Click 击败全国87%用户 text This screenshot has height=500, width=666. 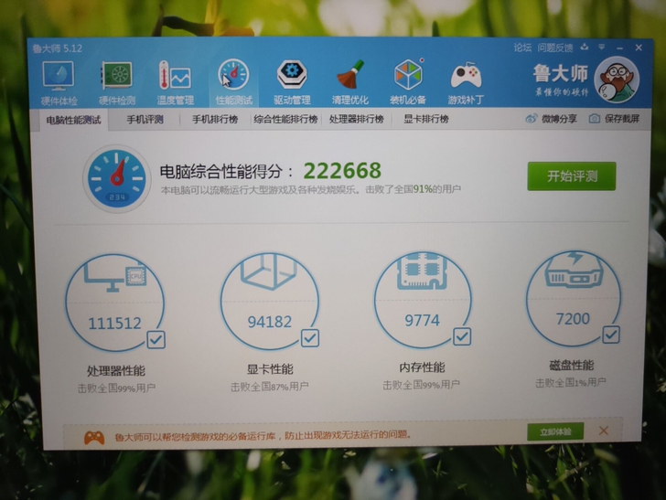[x=269, y=387]
